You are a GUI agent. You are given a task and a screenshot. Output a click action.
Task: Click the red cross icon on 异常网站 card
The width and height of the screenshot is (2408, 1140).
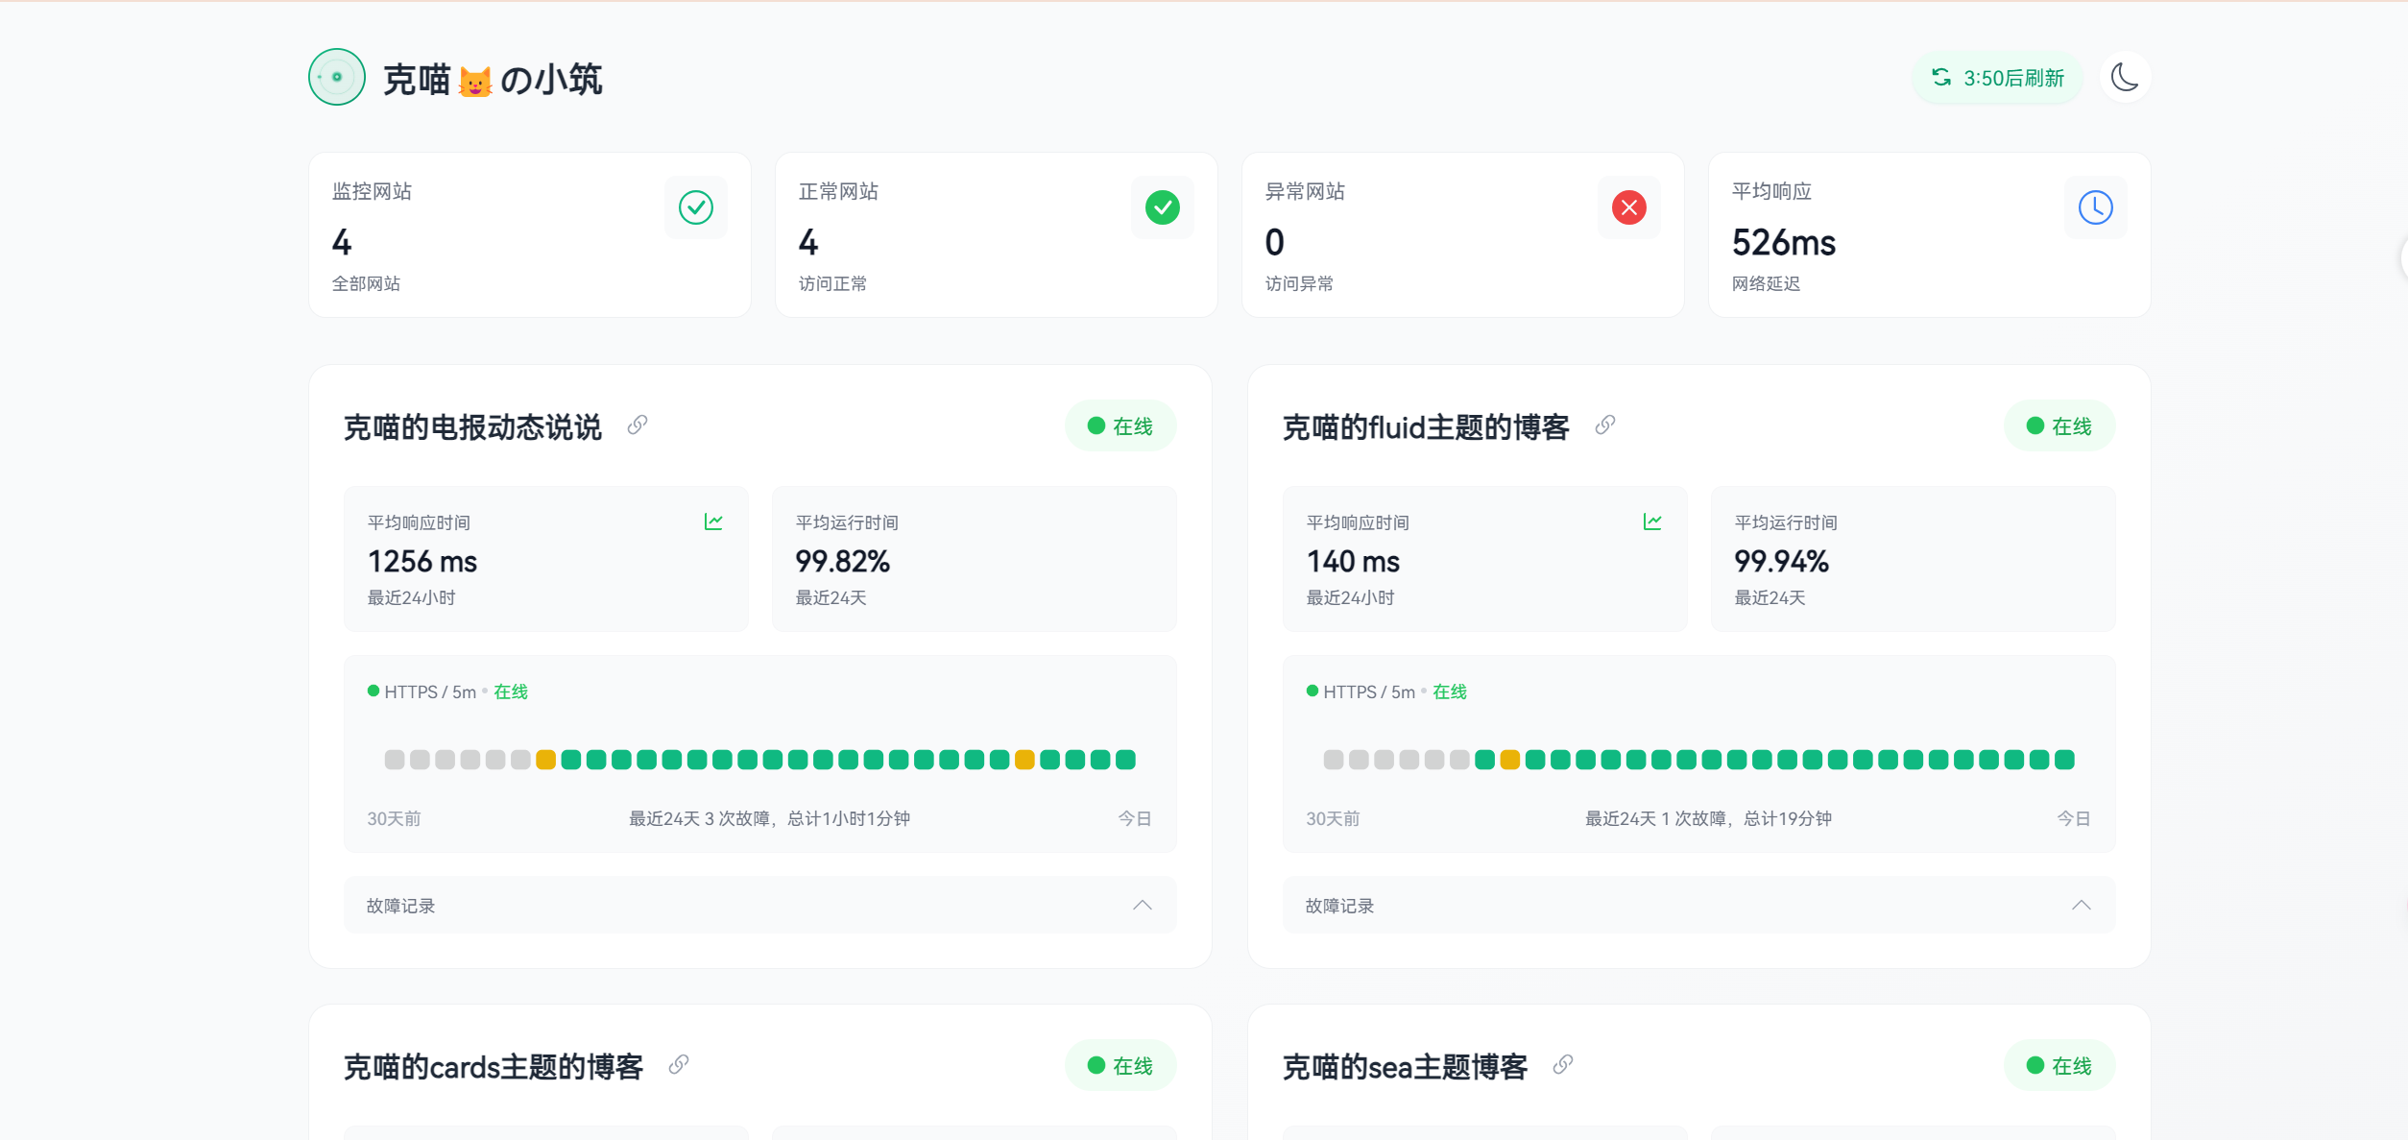click(x=1628, y=207)
